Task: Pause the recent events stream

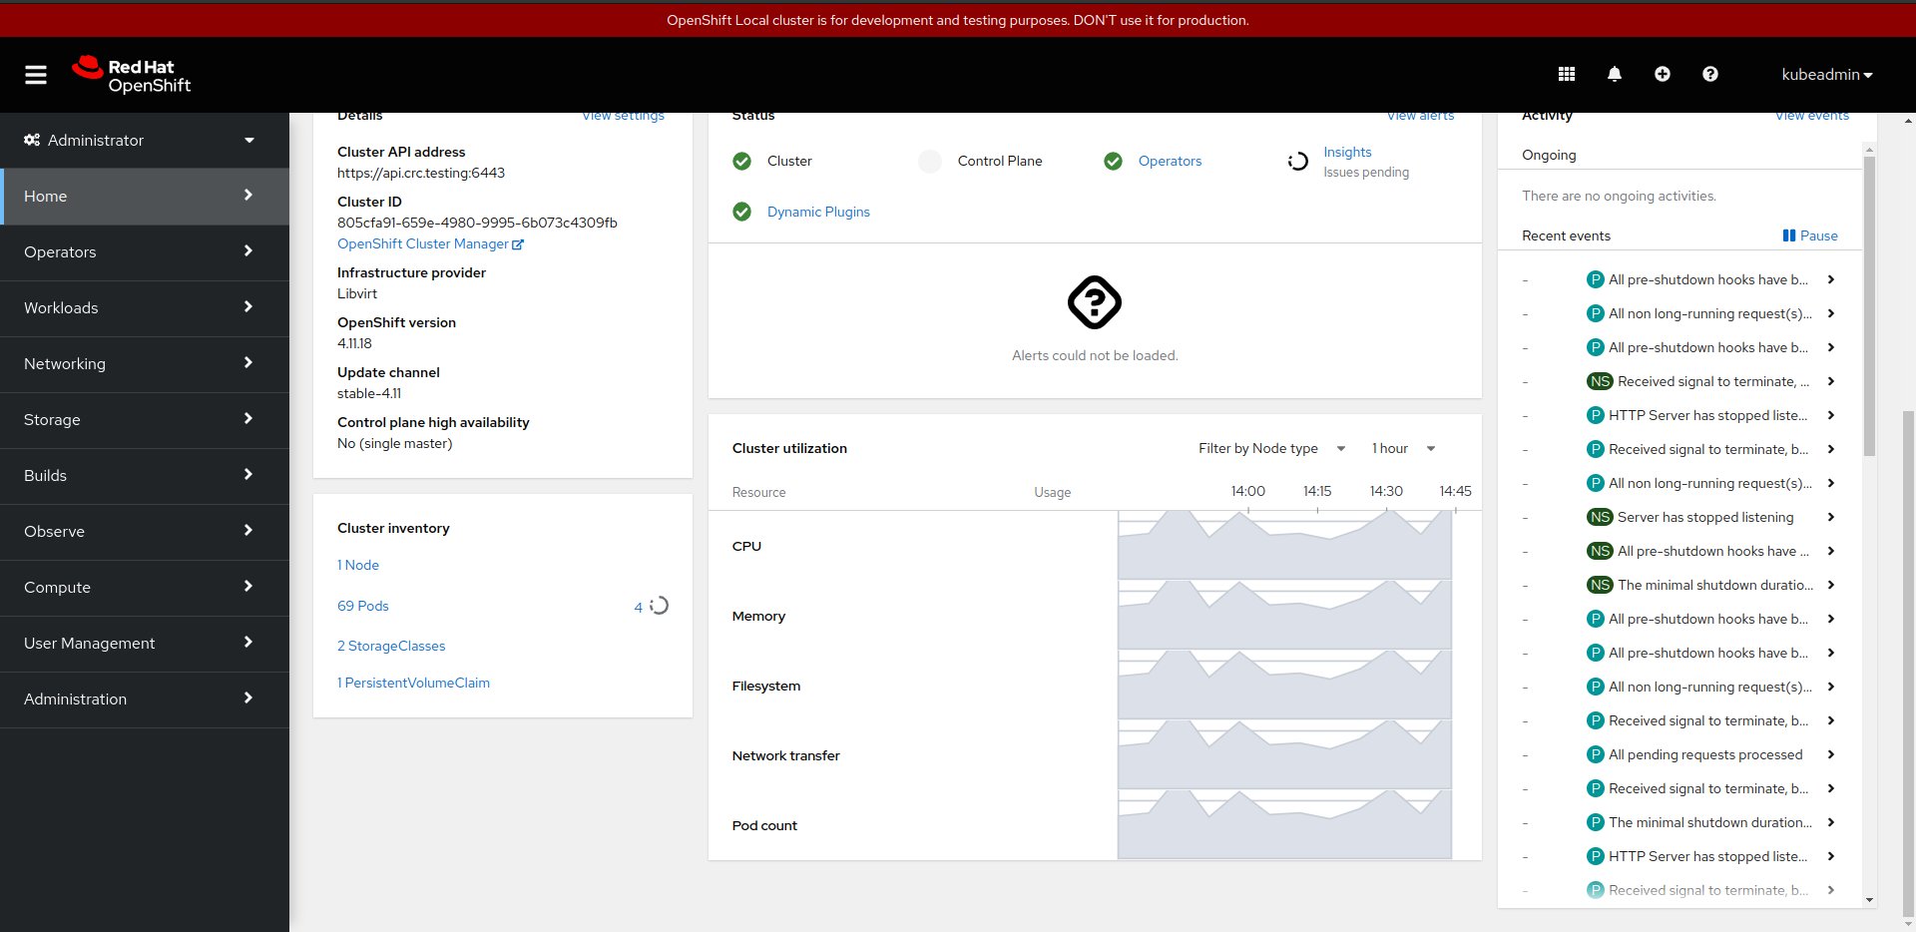Action: [x=1809, y=235]
